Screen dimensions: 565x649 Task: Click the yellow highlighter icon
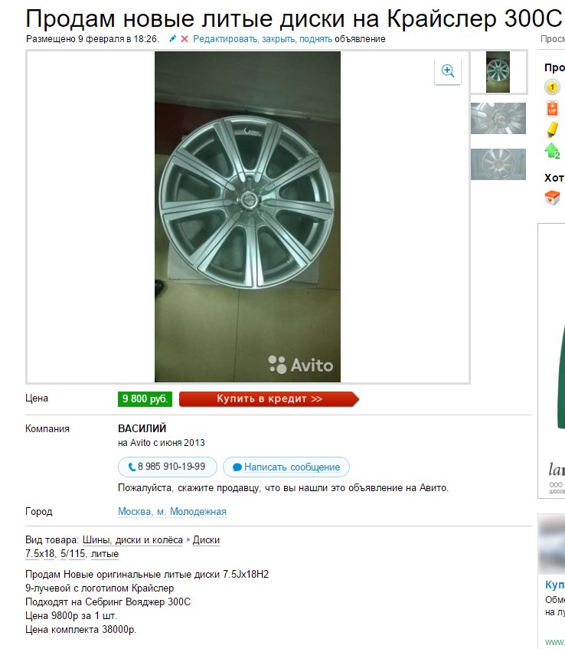tap(552, 129)
